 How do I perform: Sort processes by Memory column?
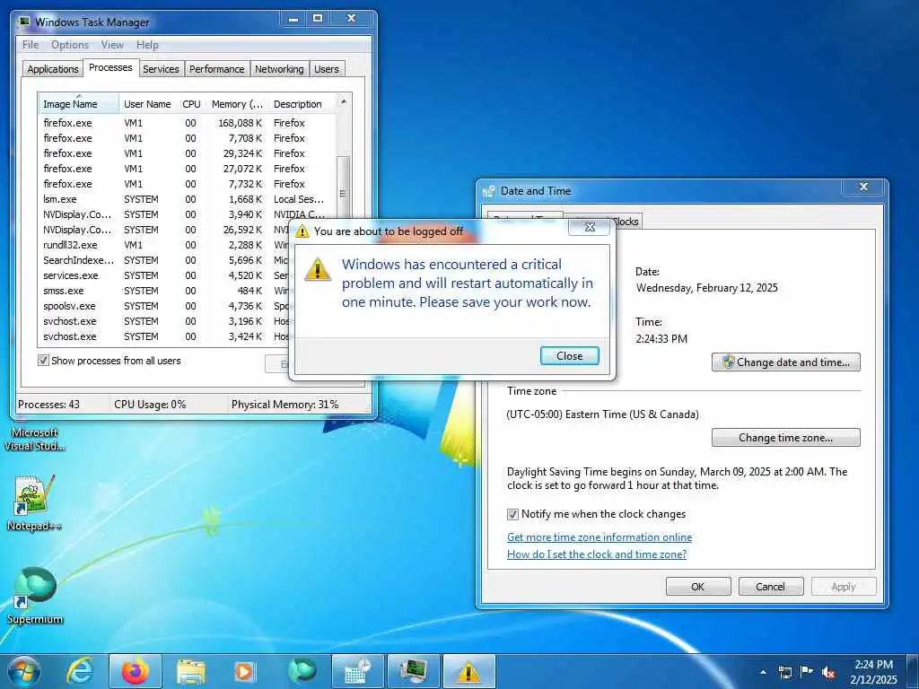pyautogui.click(x=237, y=104)
